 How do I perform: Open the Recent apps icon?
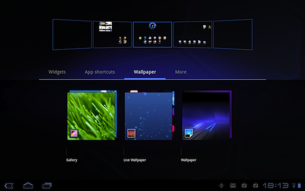click(47, 186)
